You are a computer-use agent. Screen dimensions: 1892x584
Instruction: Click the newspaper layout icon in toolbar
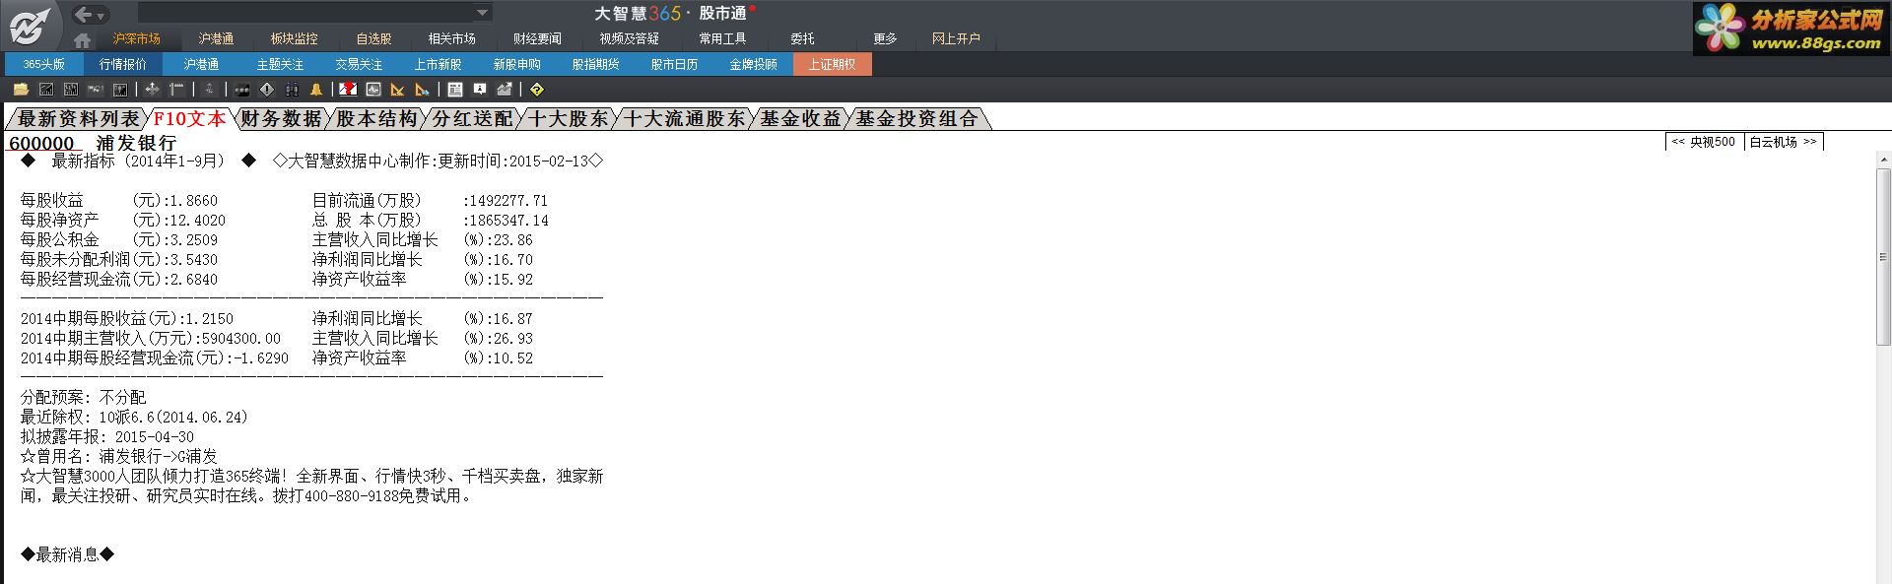click(455, 90)
